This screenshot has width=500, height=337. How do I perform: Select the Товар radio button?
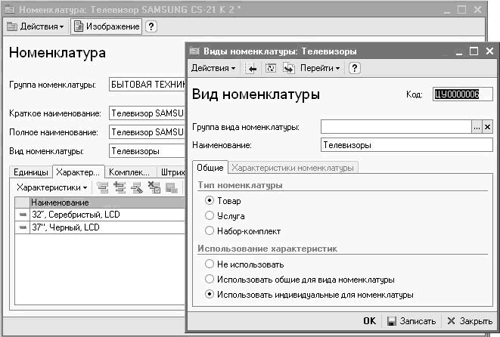(x=210, y=201)
